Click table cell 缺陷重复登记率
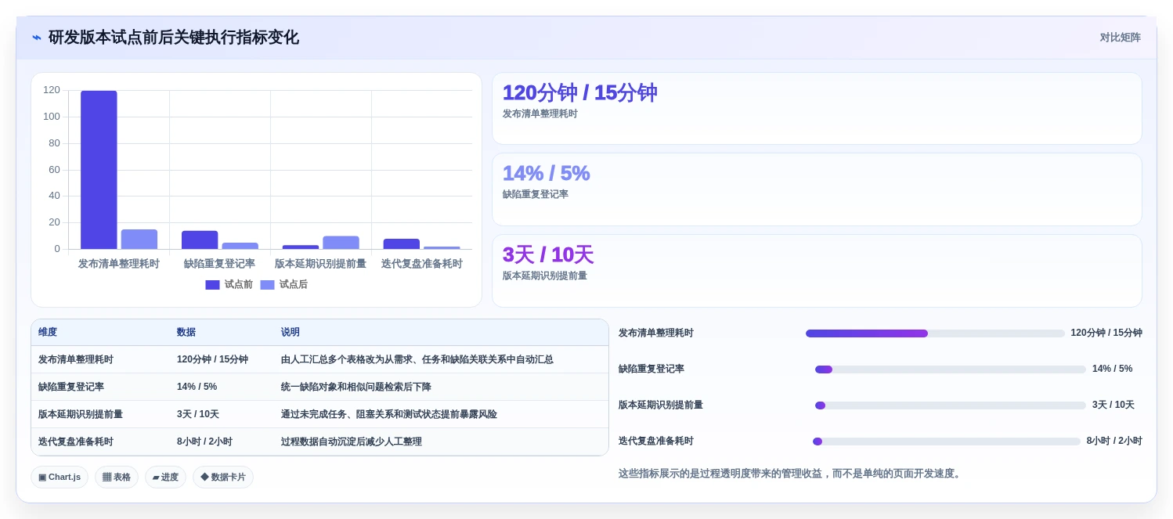1173x519 pixels. [71, 387]
